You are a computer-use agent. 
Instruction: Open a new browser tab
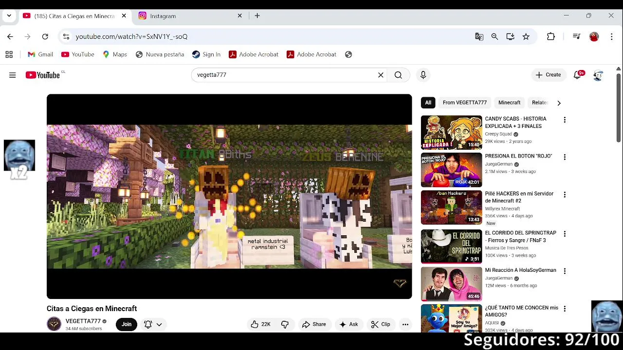pyautogui.click(x=257, y=16)
